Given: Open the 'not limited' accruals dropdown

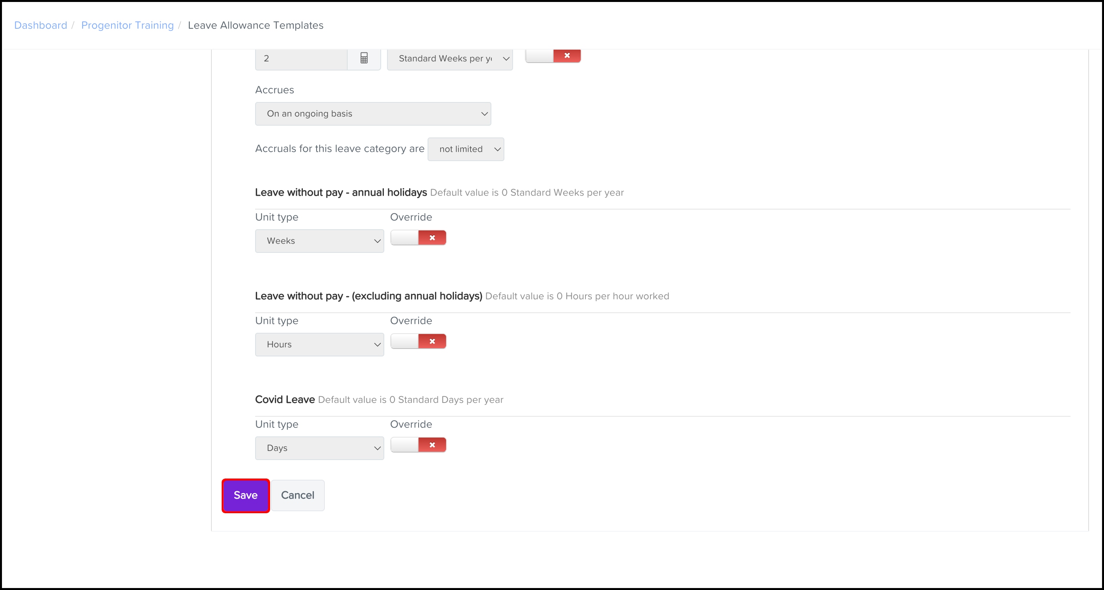Looking at the screenshot, I should click(x=466, y=149).
